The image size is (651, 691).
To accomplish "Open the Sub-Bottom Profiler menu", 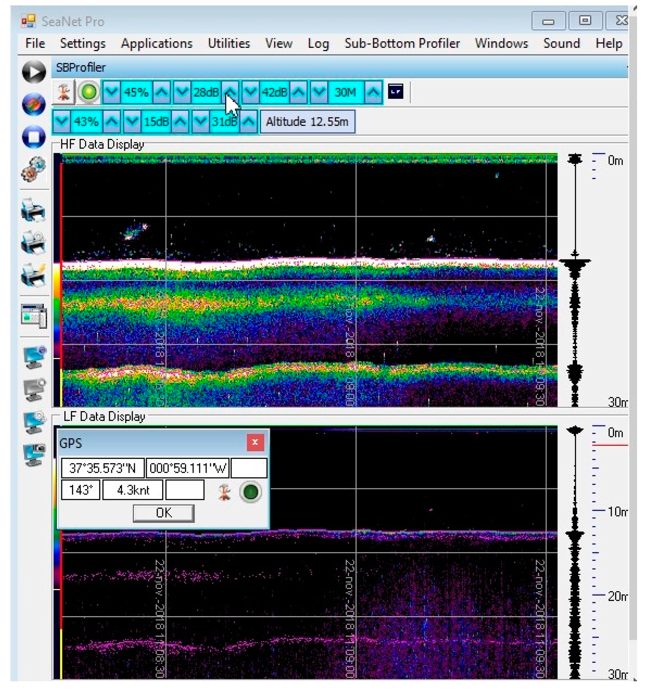I will [x=402, y=44].
